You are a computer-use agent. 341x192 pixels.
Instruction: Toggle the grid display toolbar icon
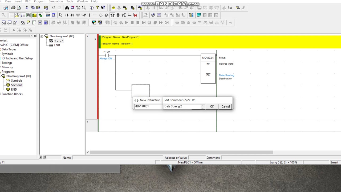point(11,15)
